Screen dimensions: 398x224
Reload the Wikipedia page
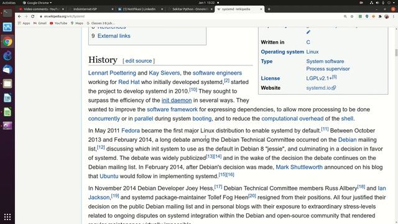tap(33, 16)
